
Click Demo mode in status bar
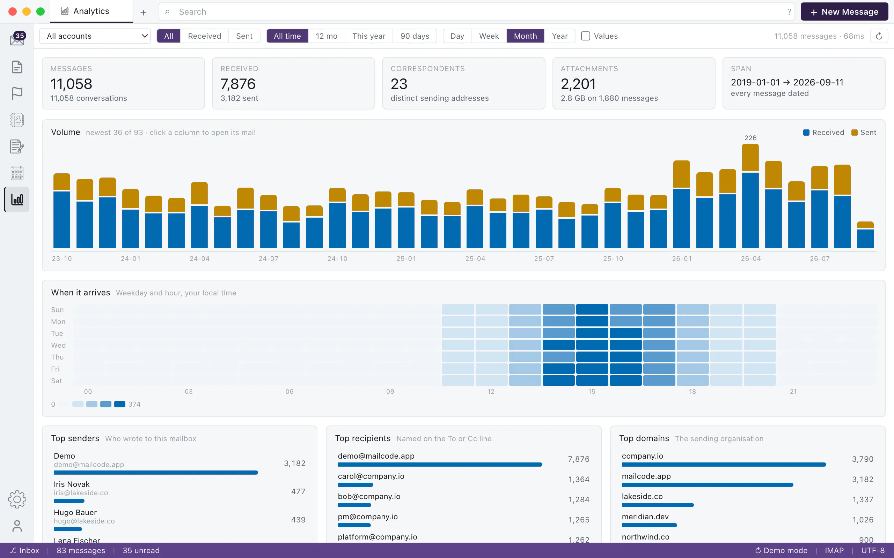tap(781, 550)
